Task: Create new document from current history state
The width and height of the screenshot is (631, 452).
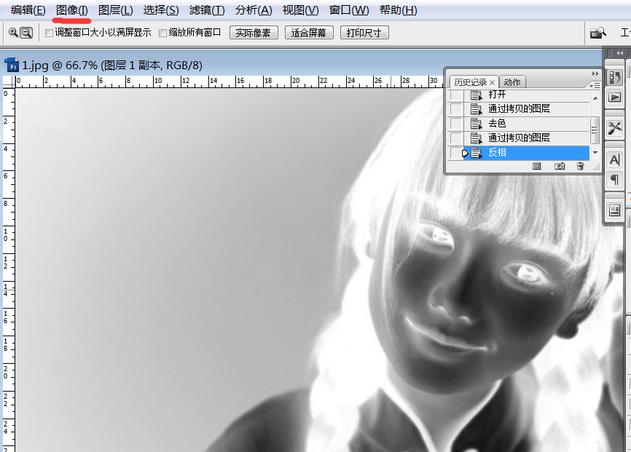Action: [536, 166]
